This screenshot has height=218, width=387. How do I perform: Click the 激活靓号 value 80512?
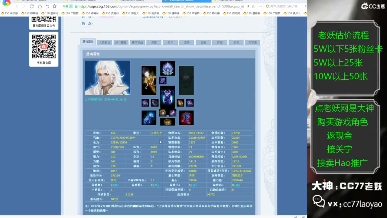(x=114, y=199)
